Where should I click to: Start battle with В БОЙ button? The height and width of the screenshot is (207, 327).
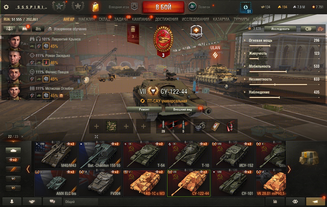coord(163,7)
